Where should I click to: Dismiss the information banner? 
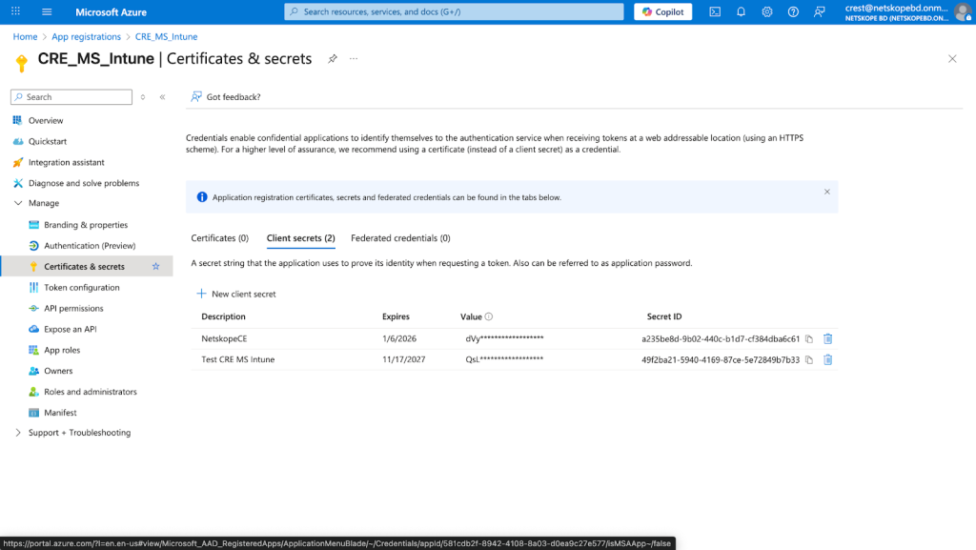(826, 192)
